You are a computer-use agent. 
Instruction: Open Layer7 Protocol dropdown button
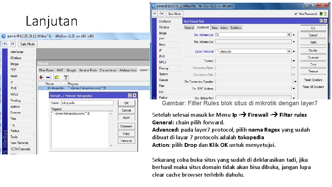[289, 51]
